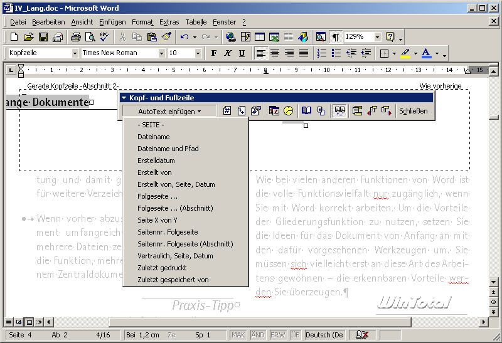Switch between header and footer
The image size is (502, 343).
click(x=357, y=111)
